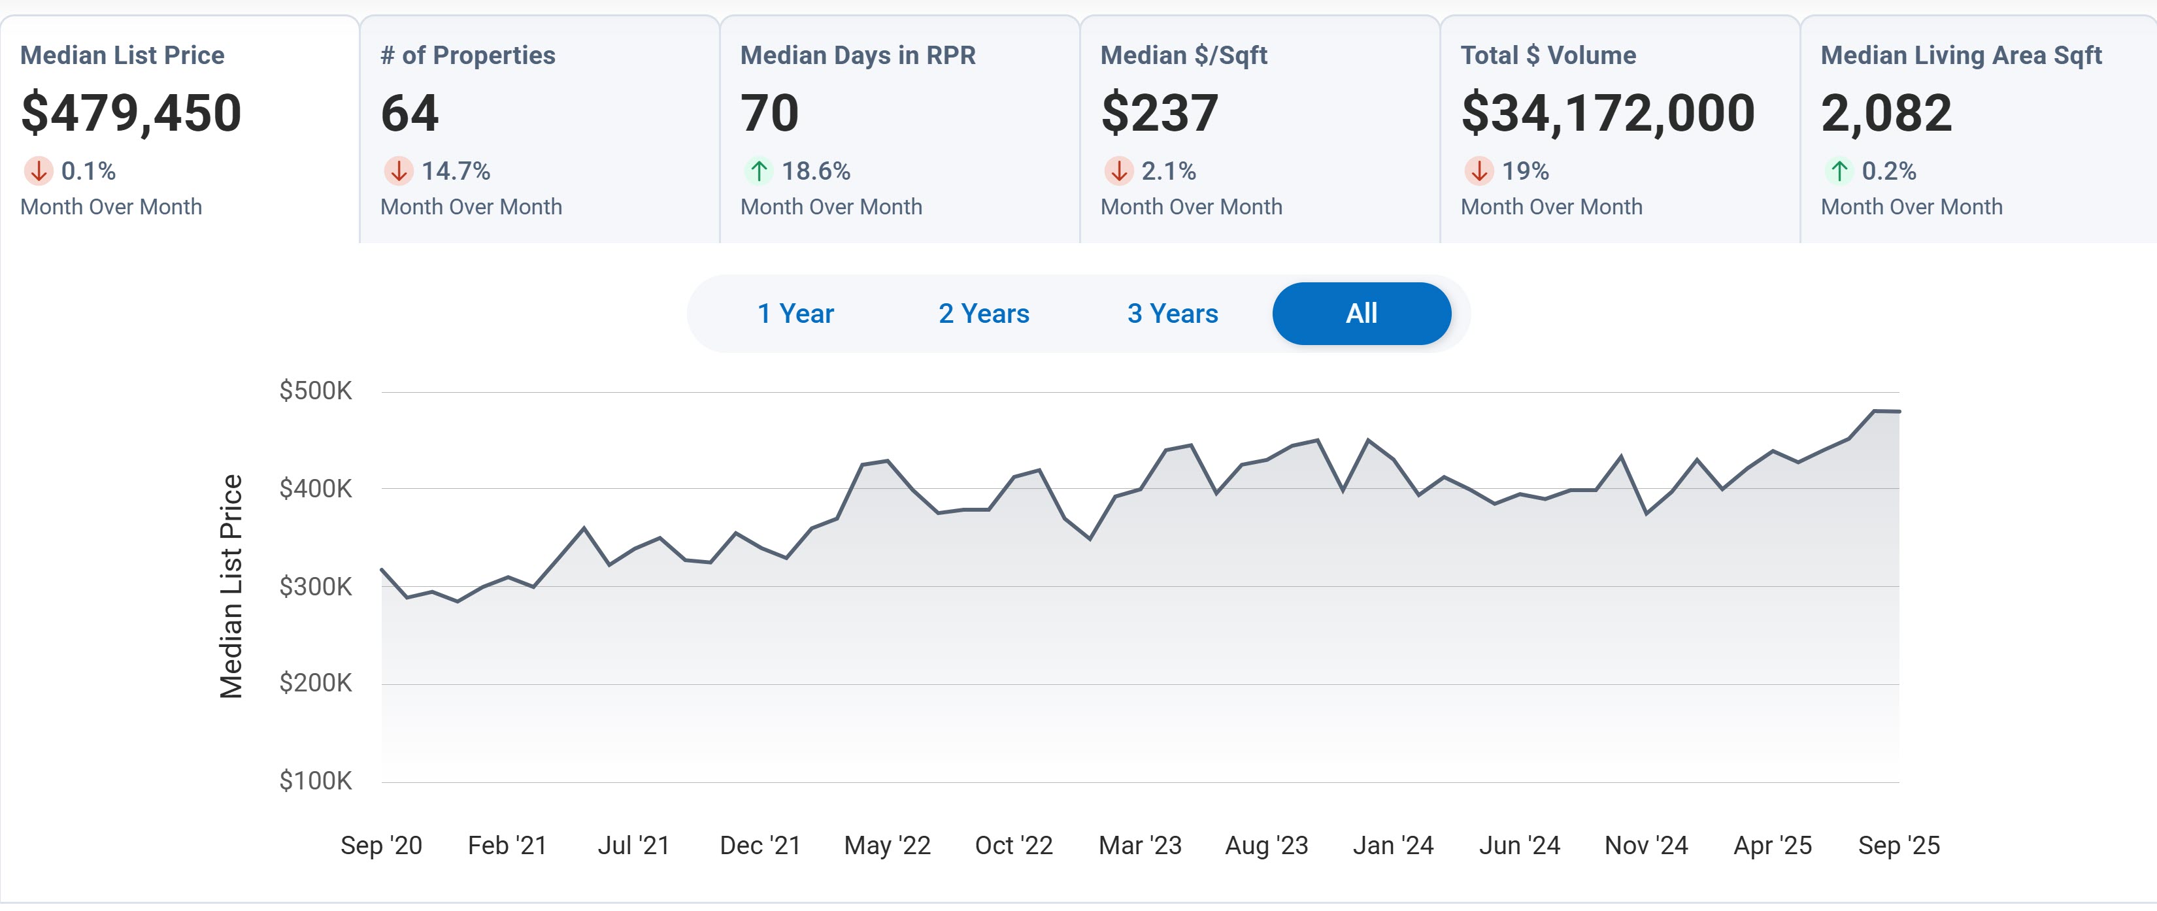The width and height of the screenshot is (2157, 911).
Task: Click the Median List Price axis title
Action: pos(231,586)
